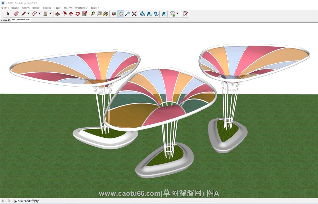
Task: Click the Tape Measure tool
Action: [92, 14]
